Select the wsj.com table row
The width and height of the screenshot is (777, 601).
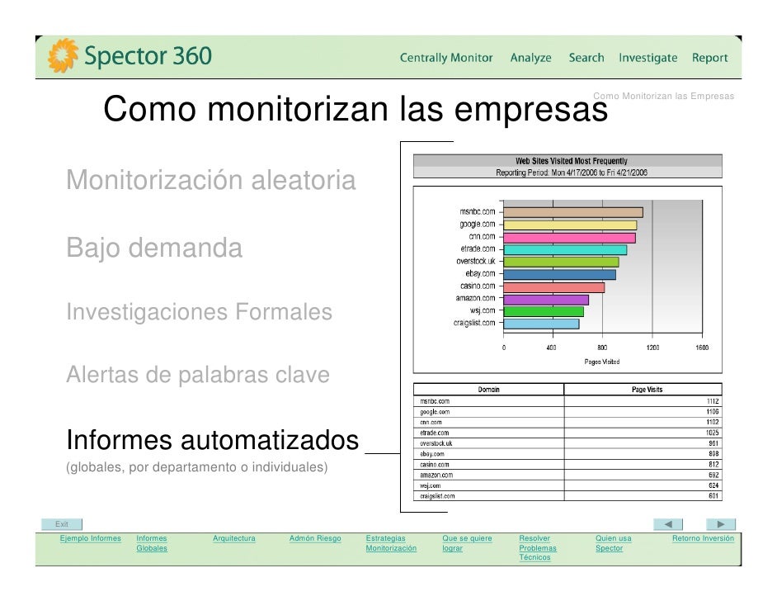tap(567, 485)
